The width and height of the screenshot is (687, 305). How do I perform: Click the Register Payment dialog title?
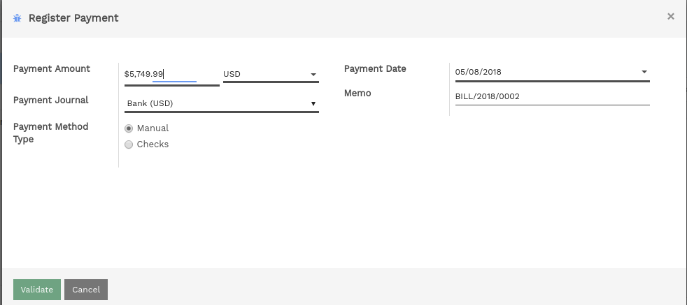pos(73,18)
